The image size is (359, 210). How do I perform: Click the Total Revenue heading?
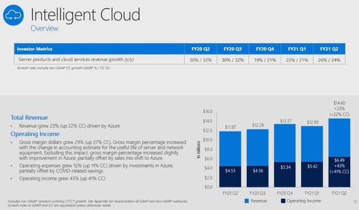tap(29, 118)
